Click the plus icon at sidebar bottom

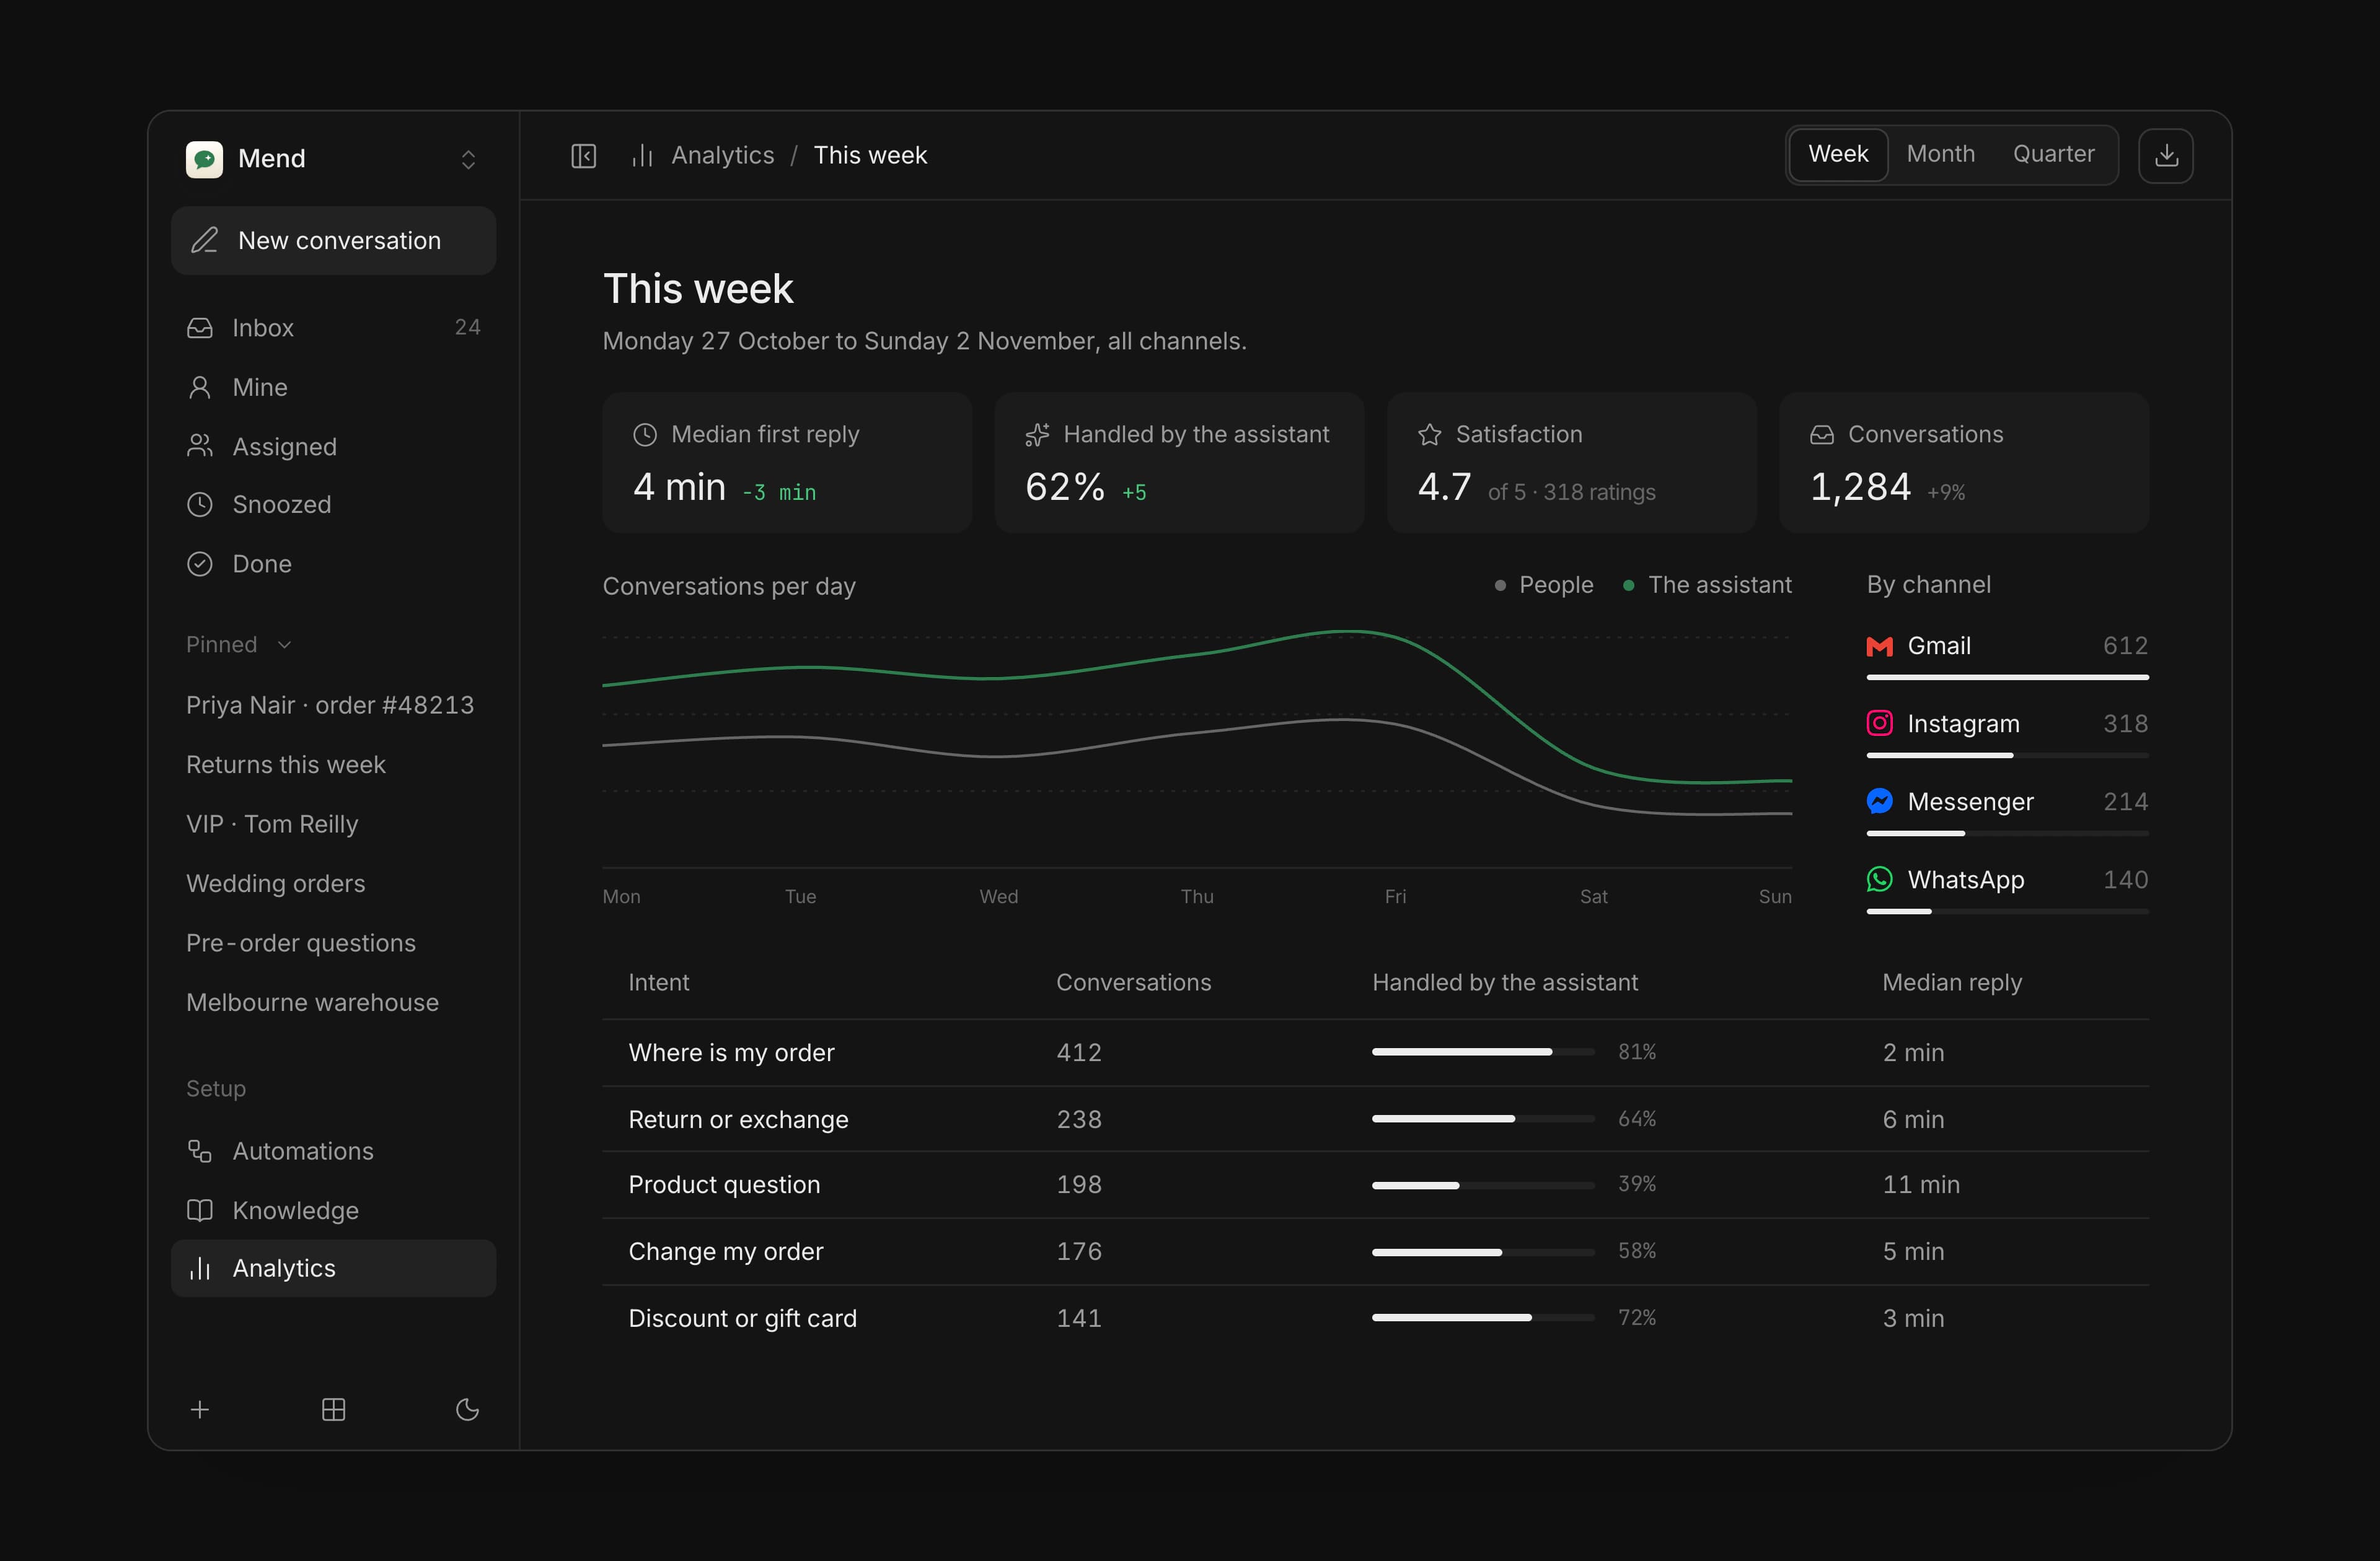(200, 1409)
